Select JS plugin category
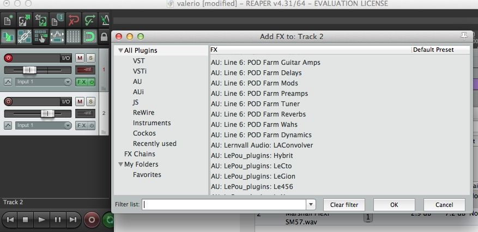Viewport: 478px width, 232px height. 136,102
